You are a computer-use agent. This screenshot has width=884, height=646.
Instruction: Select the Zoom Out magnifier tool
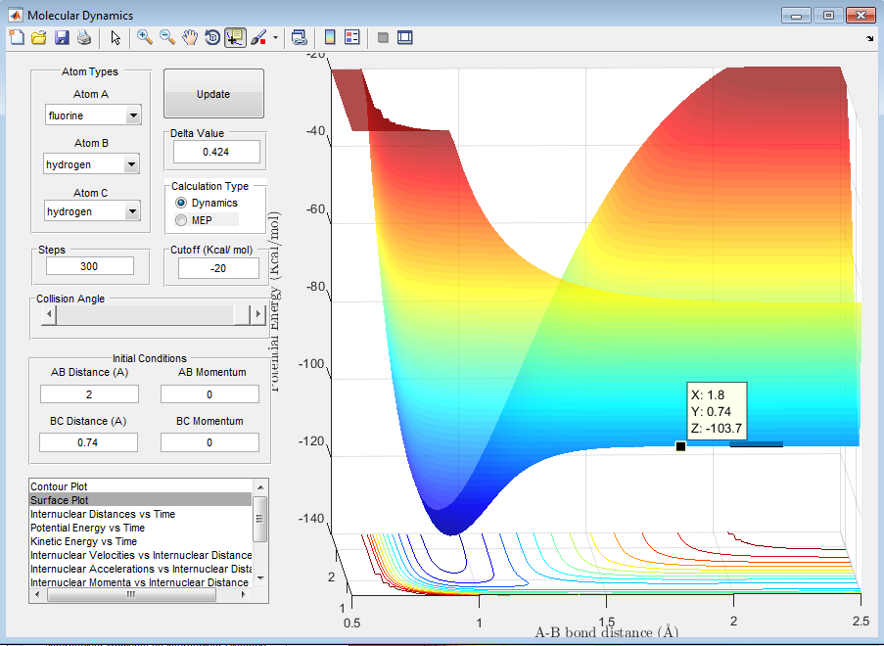tap(167, 37)
